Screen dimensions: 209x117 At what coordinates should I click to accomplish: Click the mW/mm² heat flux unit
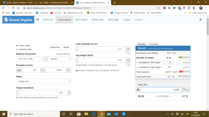pos(186,90)
